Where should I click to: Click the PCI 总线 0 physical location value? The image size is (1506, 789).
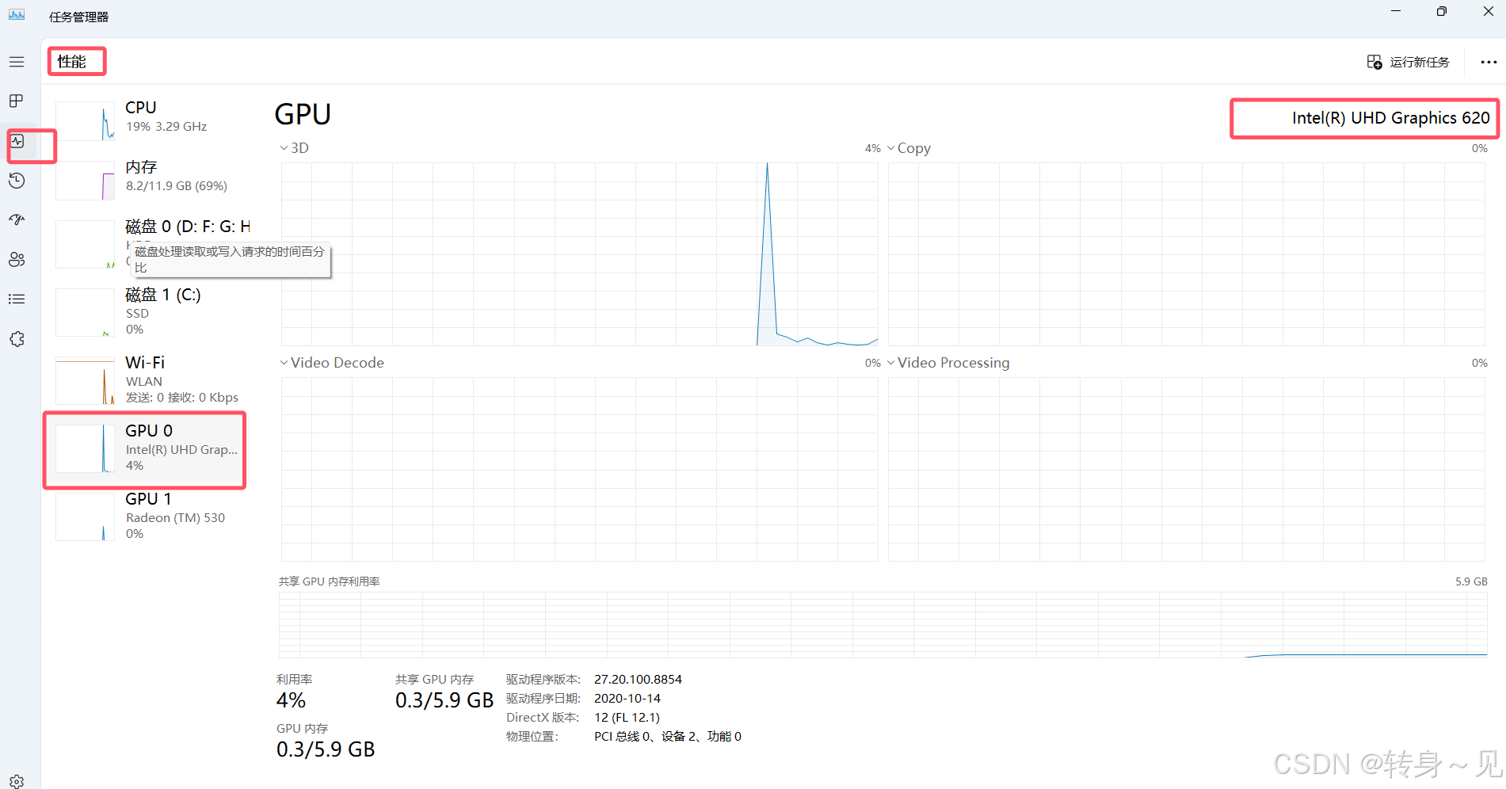(x=668, y=737)
